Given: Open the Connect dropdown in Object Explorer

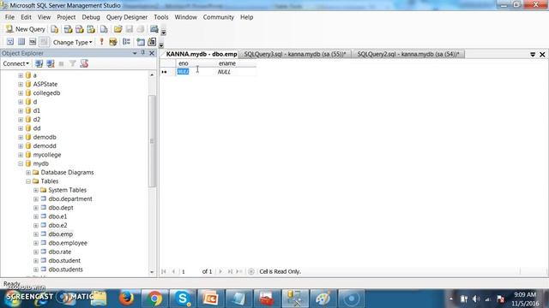Looking at the screenshot, I should point(15,63).
